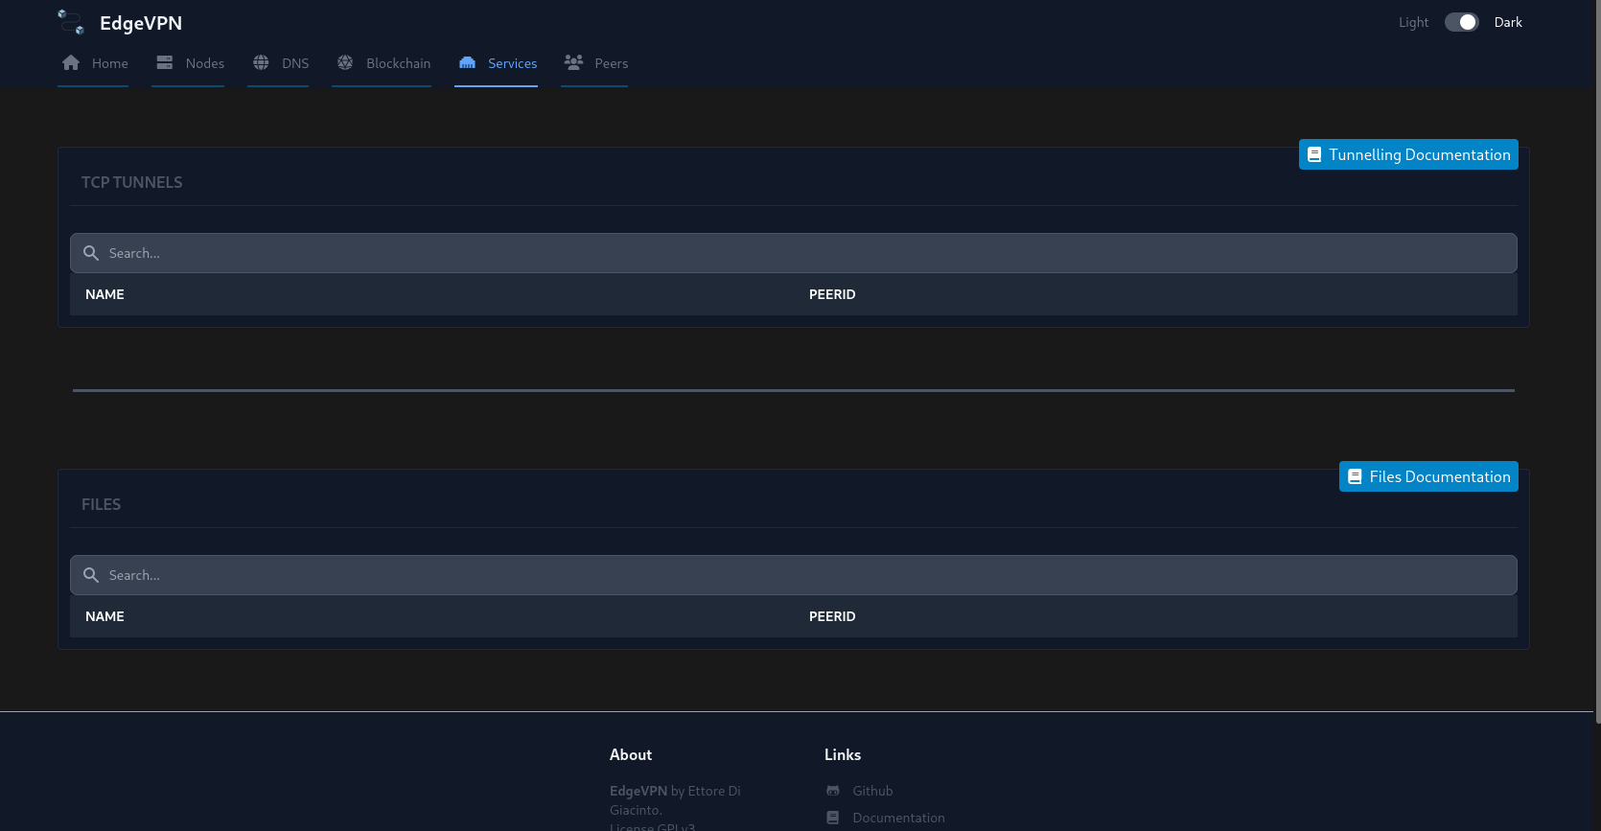Click the NAME column header in TCP Tunnels
Image resolution: width=1601 pixels, height=831 pixels.
(x=104, y=294)
